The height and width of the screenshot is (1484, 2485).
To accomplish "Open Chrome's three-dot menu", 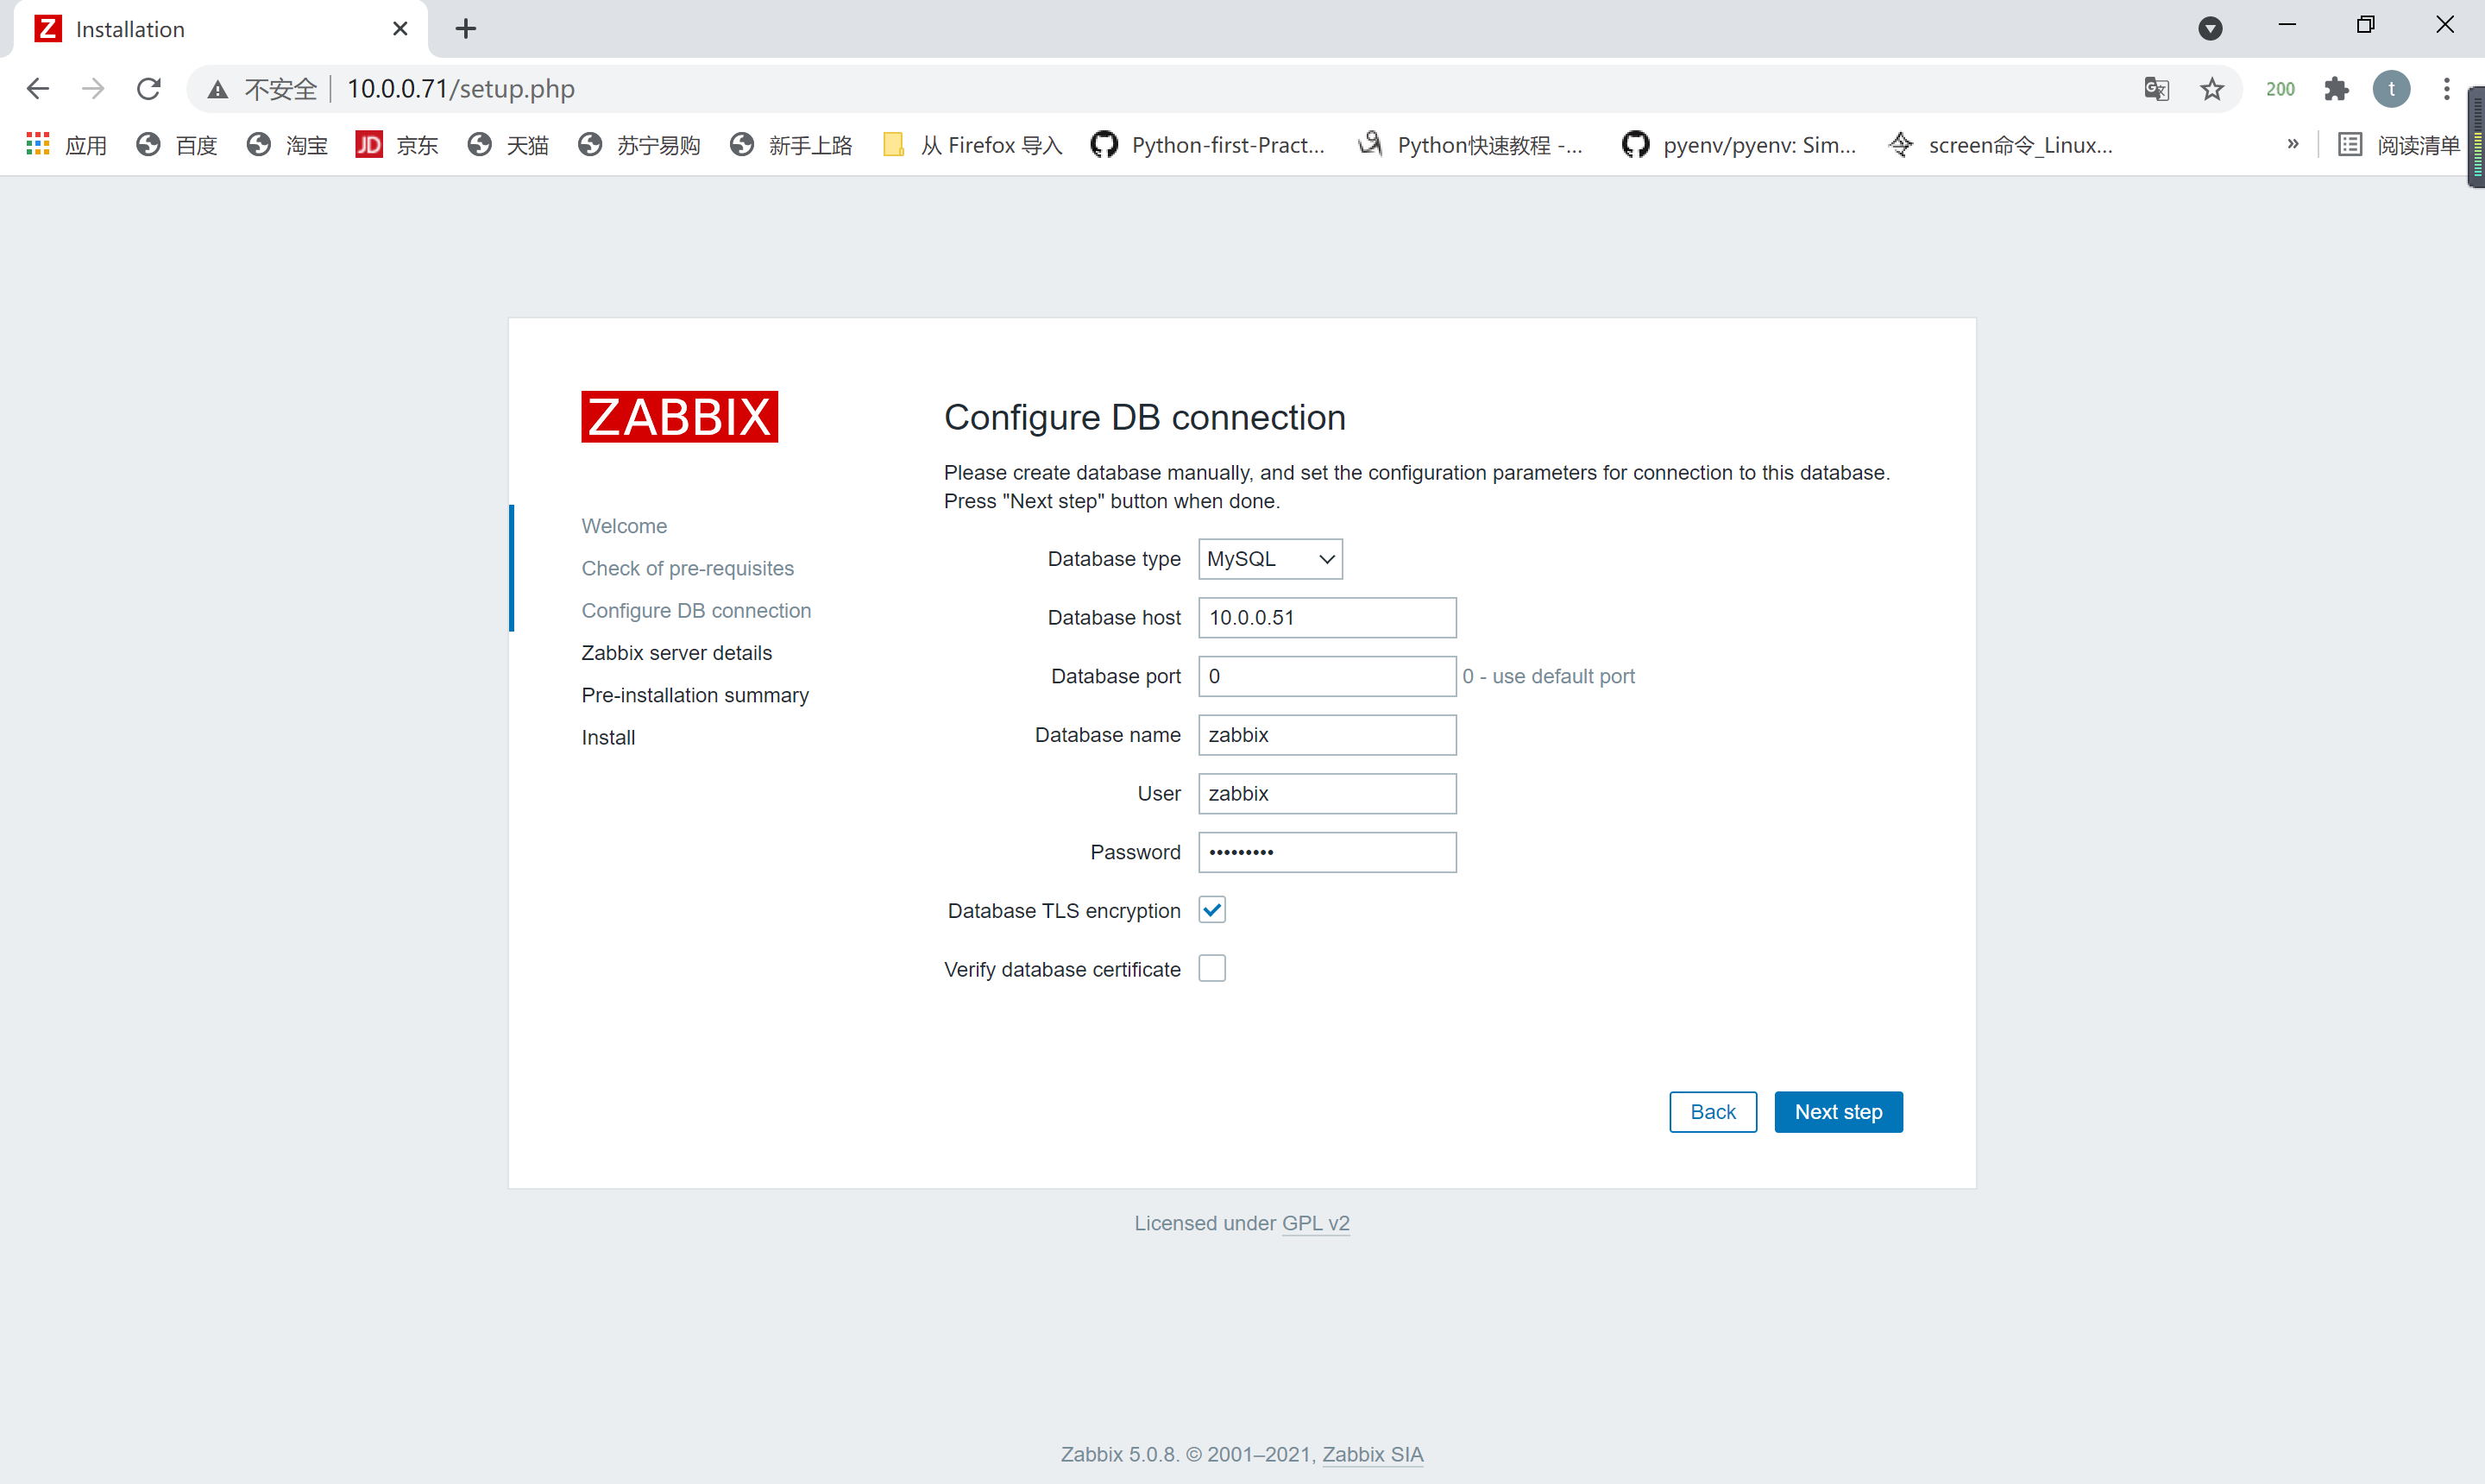I will pos(2446,89).
